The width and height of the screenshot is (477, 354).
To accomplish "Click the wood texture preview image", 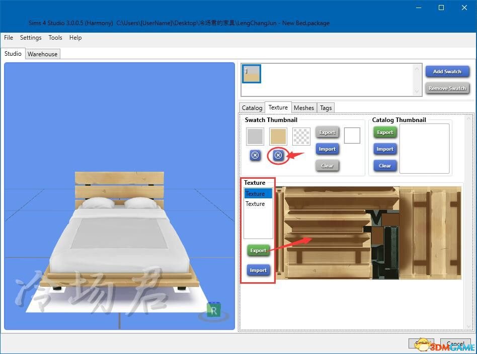I will [369, 233].
